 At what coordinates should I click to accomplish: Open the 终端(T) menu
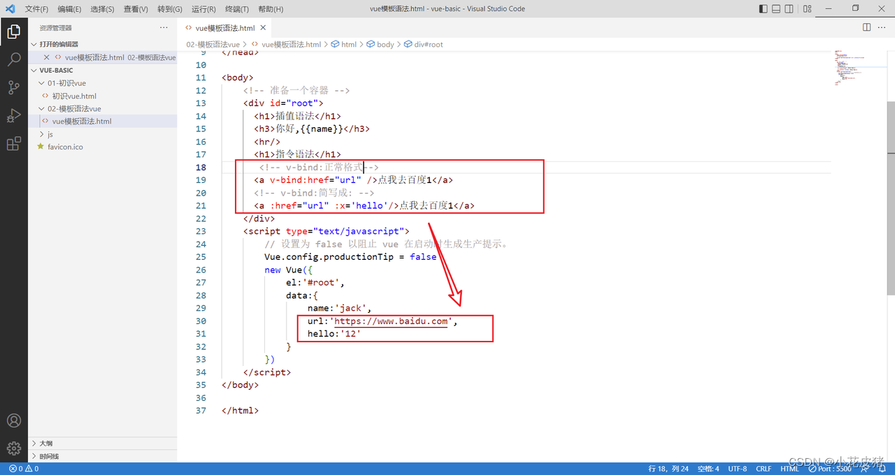pos(237,9)
